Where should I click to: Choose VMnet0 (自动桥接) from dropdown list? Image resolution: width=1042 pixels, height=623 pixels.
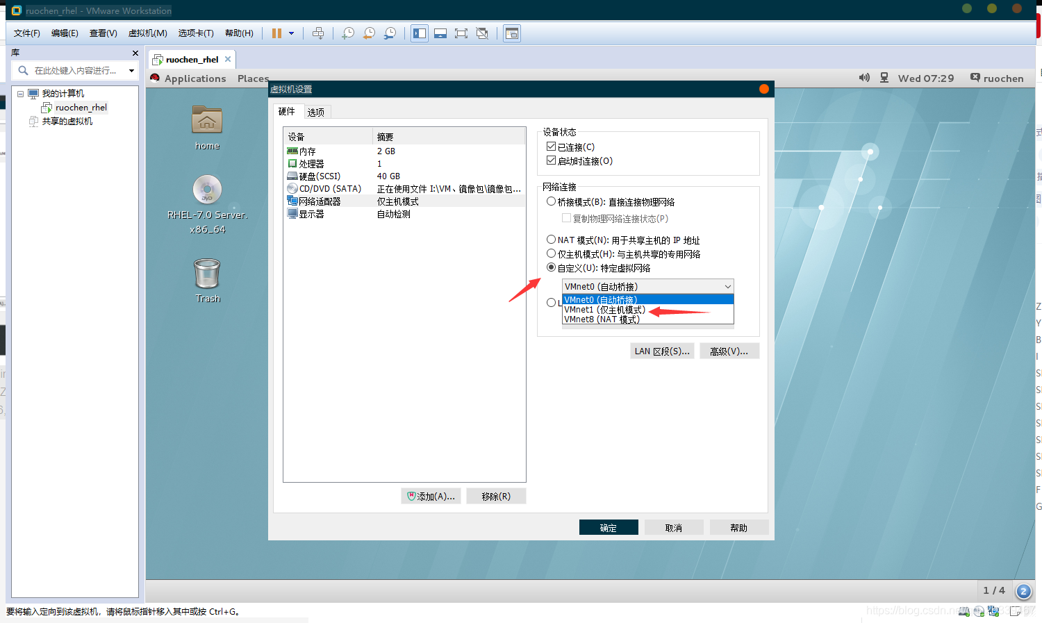click(647, 299)
